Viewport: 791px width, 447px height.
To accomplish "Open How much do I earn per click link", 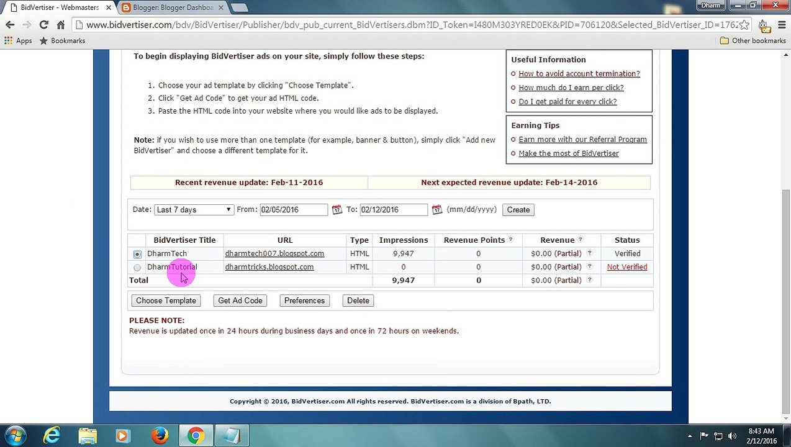I will click(571, 88).
